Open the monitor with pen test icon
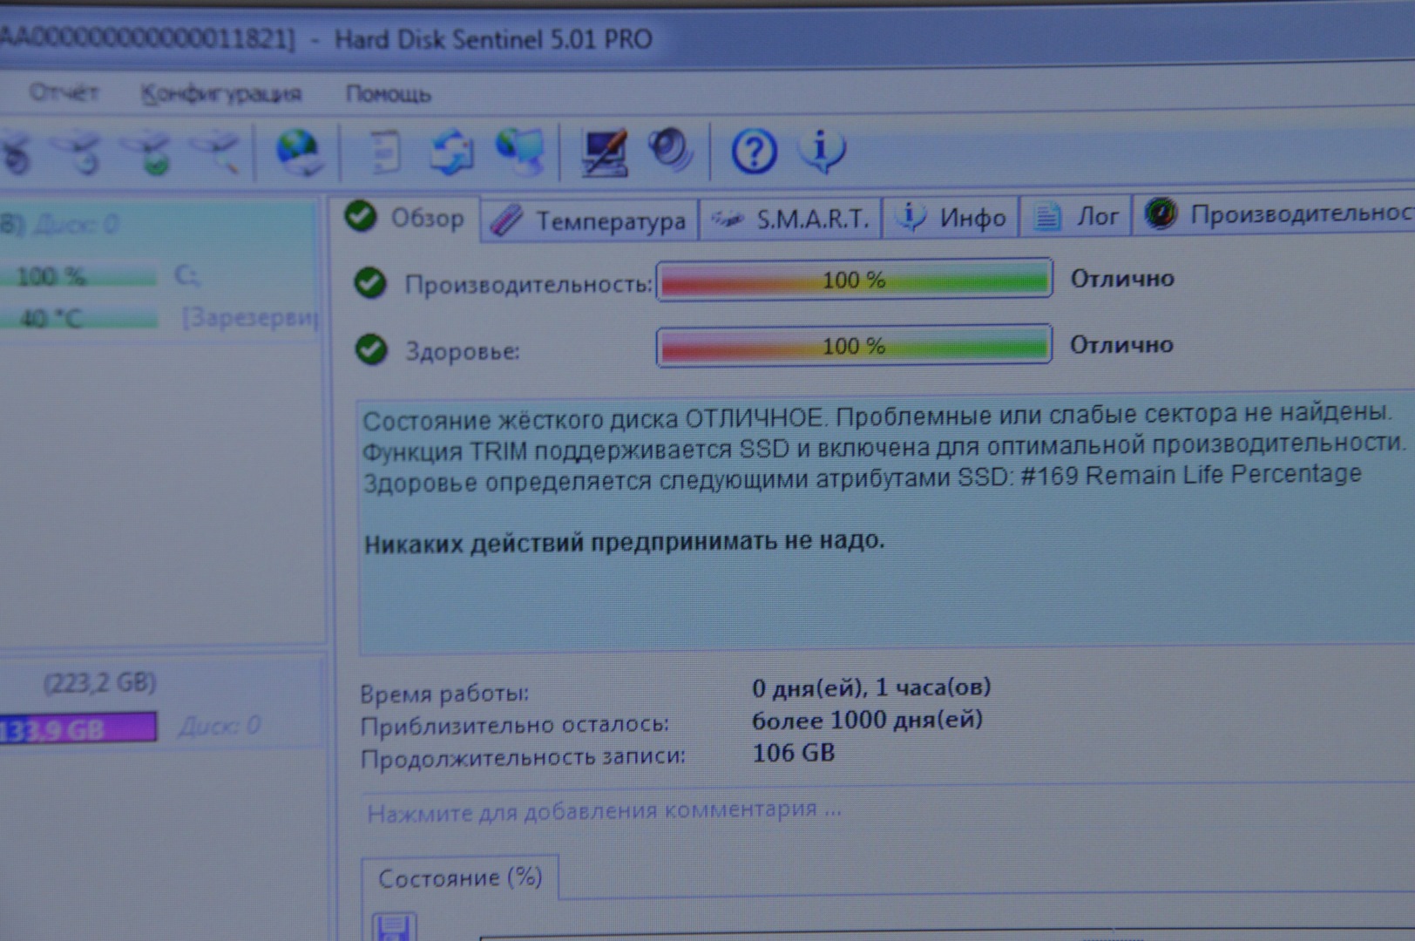 (604, 152)
